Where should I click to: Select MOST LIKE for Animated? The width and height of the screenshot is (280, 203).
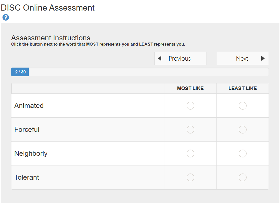[x=190, y=106]
